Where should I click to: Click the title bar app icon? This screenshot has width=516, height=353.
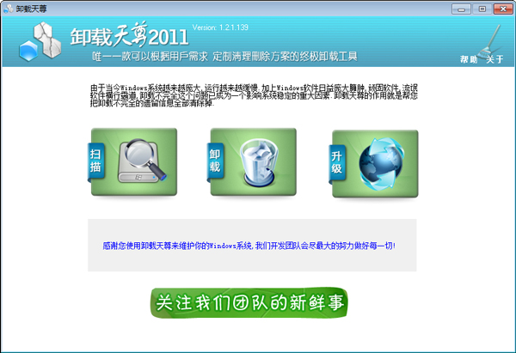pyautogui.click(x=9, y=9)
